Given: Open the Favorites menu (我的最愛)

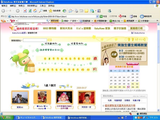Looking at the screenshot, I should (32, 6).
